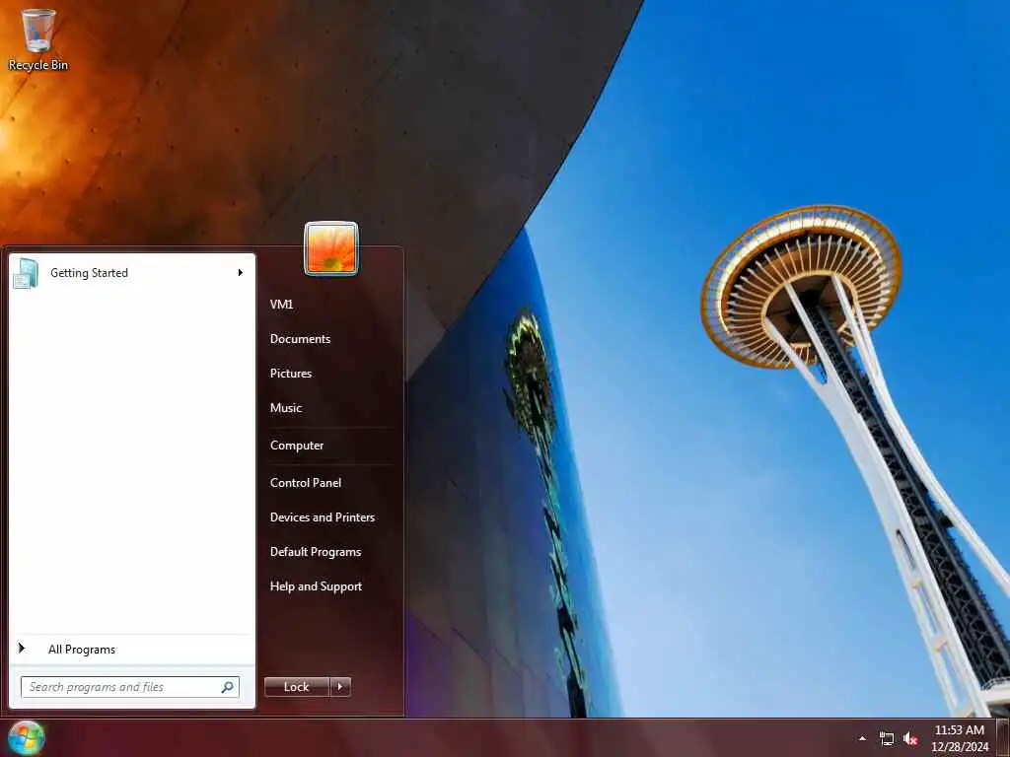1010x757 pixels.
Task: Open Control Panel
Action: [306, 483]
